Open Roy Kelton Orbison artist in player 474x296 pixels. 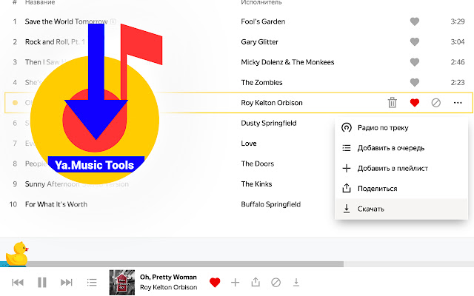coord(168,287)
